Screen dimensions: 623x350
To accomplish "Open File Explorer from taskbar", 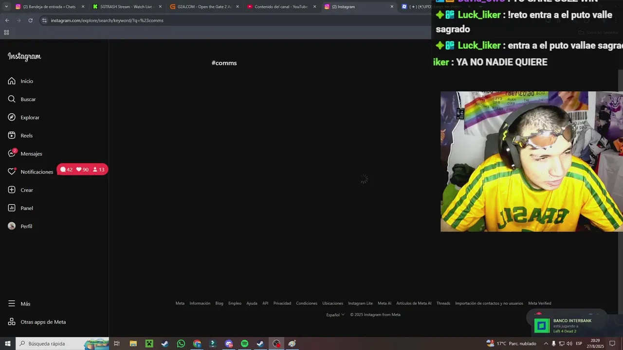I will click(133, 344).
